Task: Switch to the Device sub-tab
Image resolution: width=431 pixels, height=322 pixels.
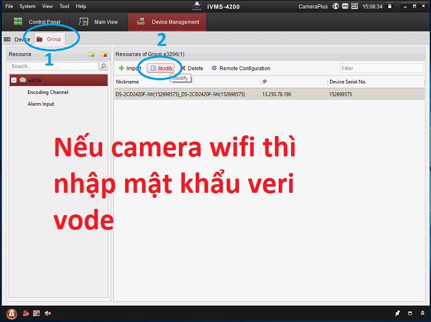Action: point(17,39)
